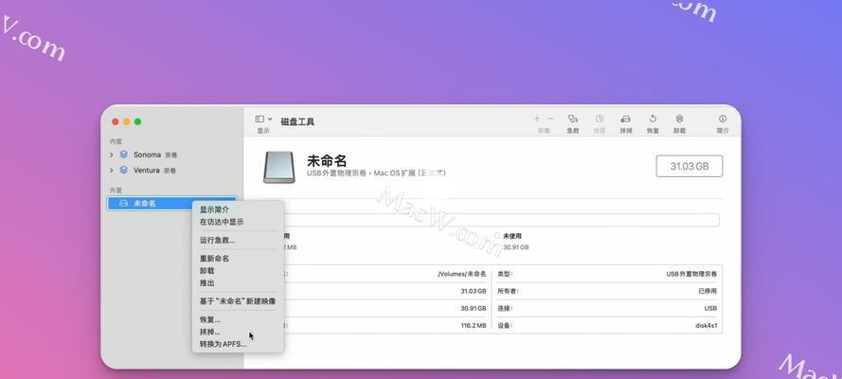This screenshot has height=379, width=842.
Task: Click the 连接 row label
Action: coord(505,308)
